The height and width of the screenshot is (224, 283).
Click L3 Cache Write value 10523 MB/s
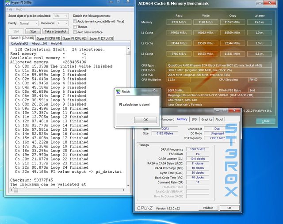[x=206, y=54]
